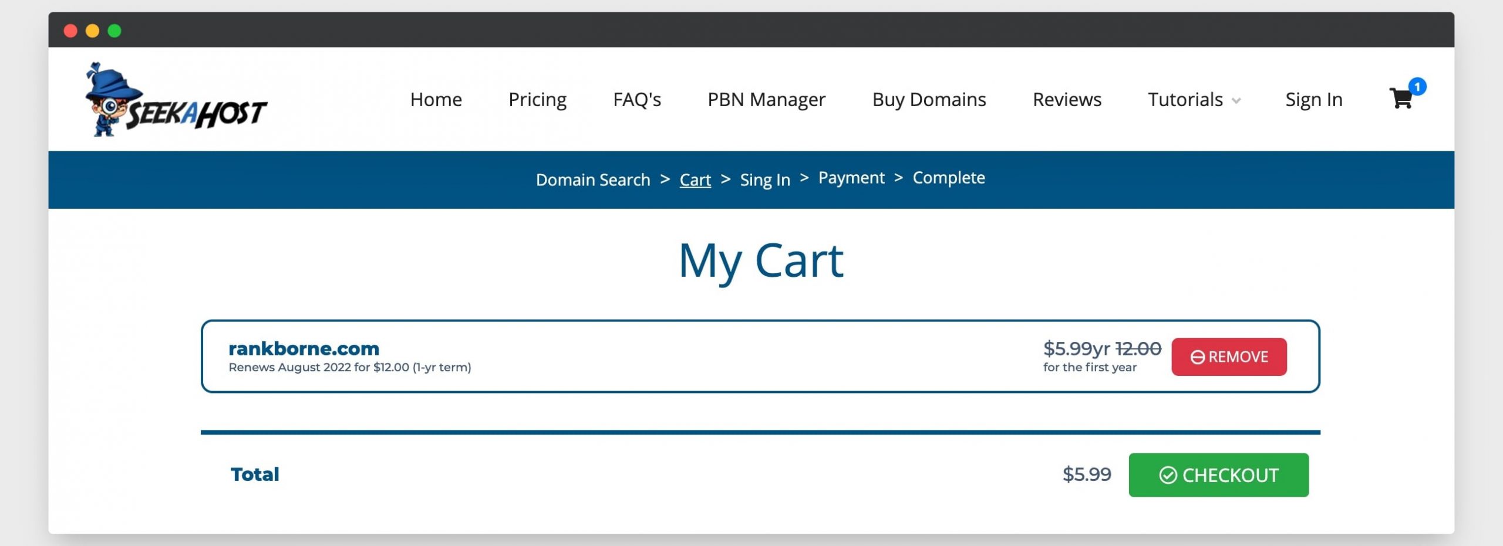Click the Sign In link
This screenshot has width=1503, height=546.
coord(1314,100)
